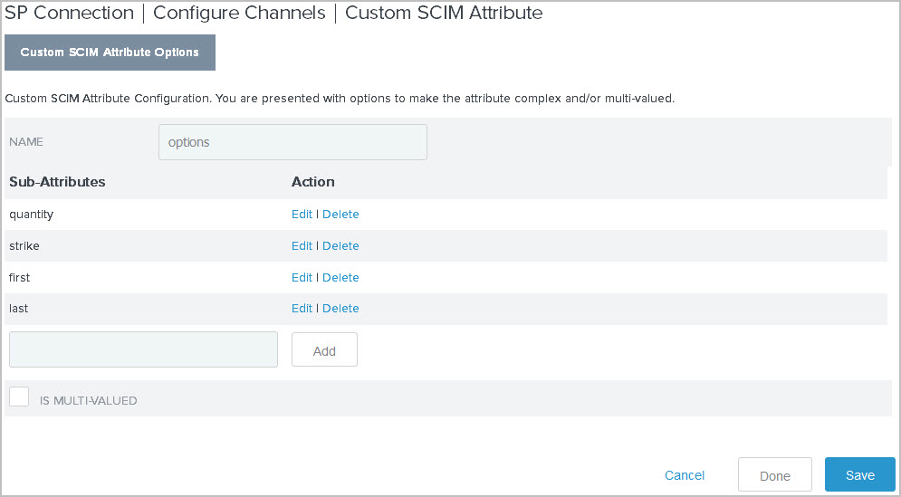Click the Cancel link
The height and width of the screenshot is (497, 901).
pyautogui.click(x=684, y=475)
